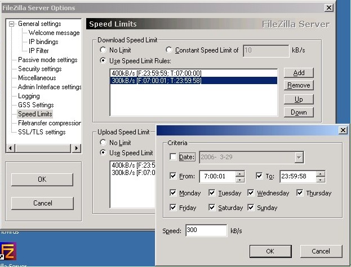Open the Date dropdown list
Viewport: 351px width, 267px height.
[299, 157]
